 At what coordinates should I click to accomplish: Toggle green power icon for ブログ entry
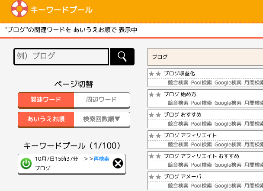(x=26, y=163)
